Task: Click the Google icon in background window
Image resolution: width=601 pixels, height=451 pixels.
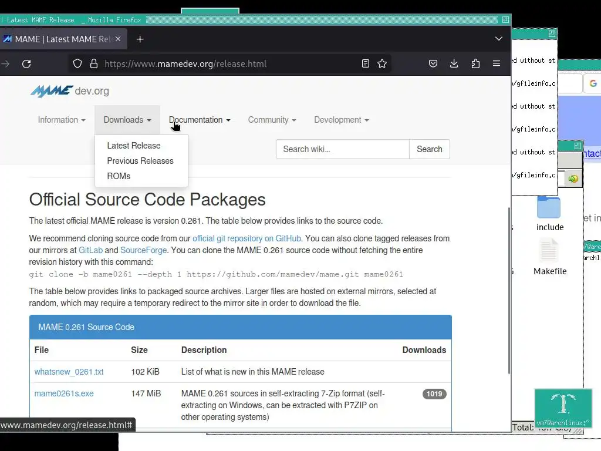Action: point(593,83)
